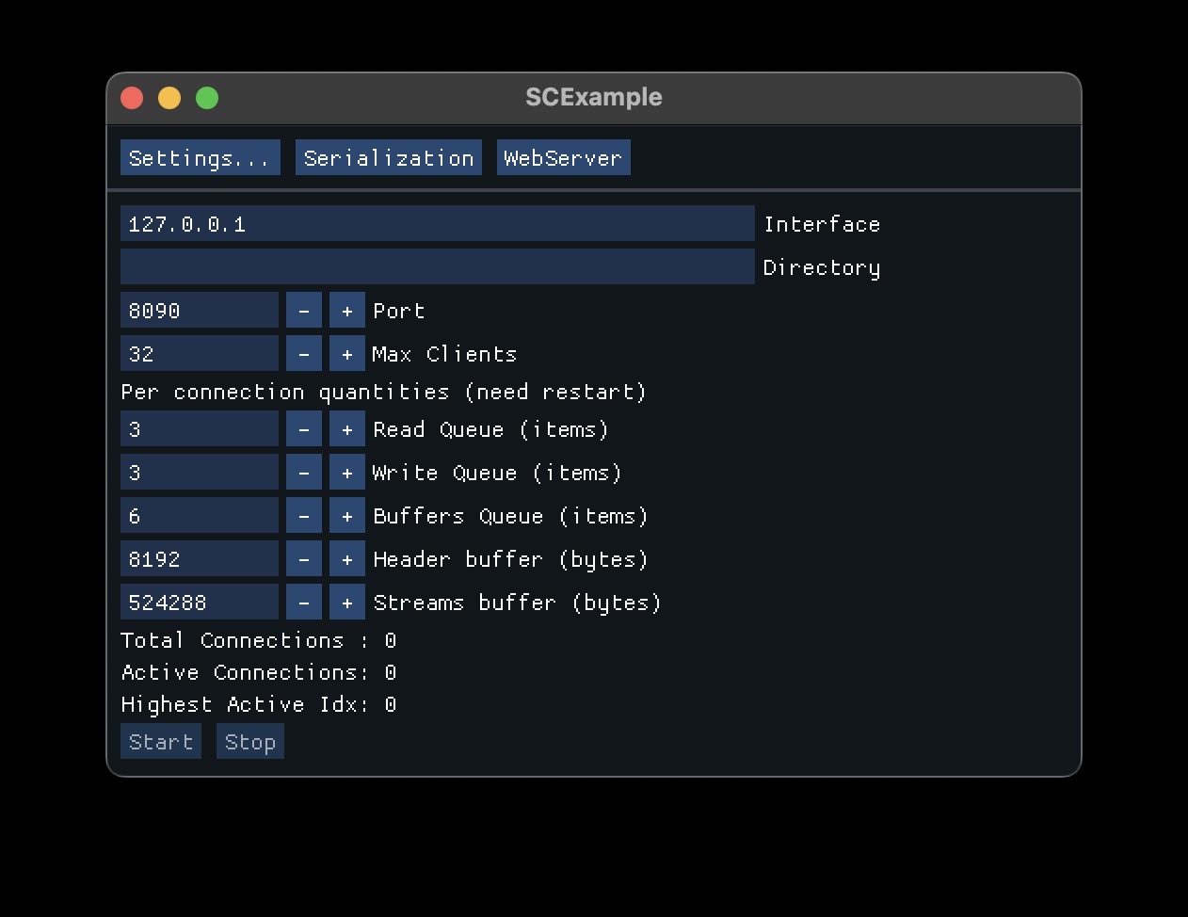1188x917 pixels.
Task: Reduce Header buffer bytes using minus
Action: 303,559
